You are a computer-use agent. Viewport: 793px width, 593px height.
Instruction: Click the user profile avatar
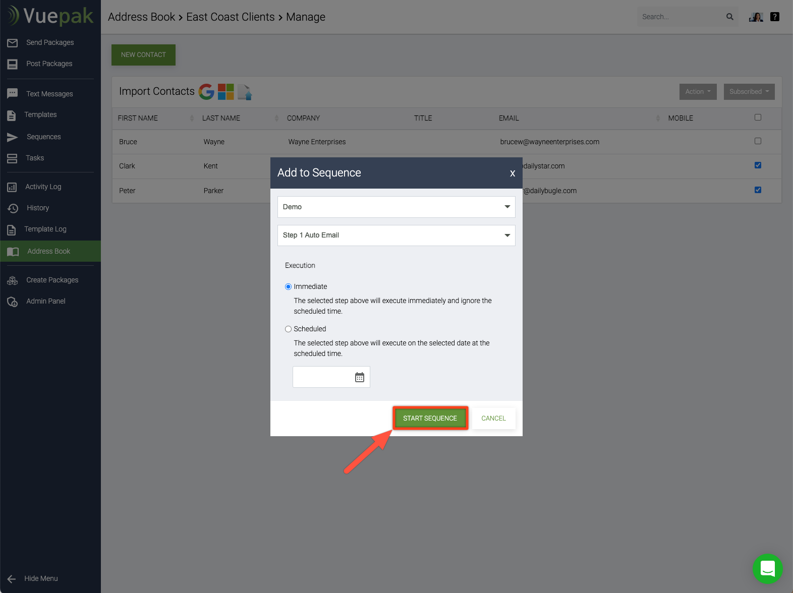pyautogui.click(x=756, y=17)
